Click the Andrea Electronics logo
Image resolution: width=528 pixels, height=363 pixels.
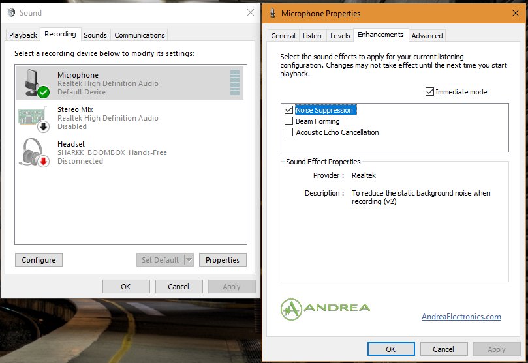coord(325,309)
